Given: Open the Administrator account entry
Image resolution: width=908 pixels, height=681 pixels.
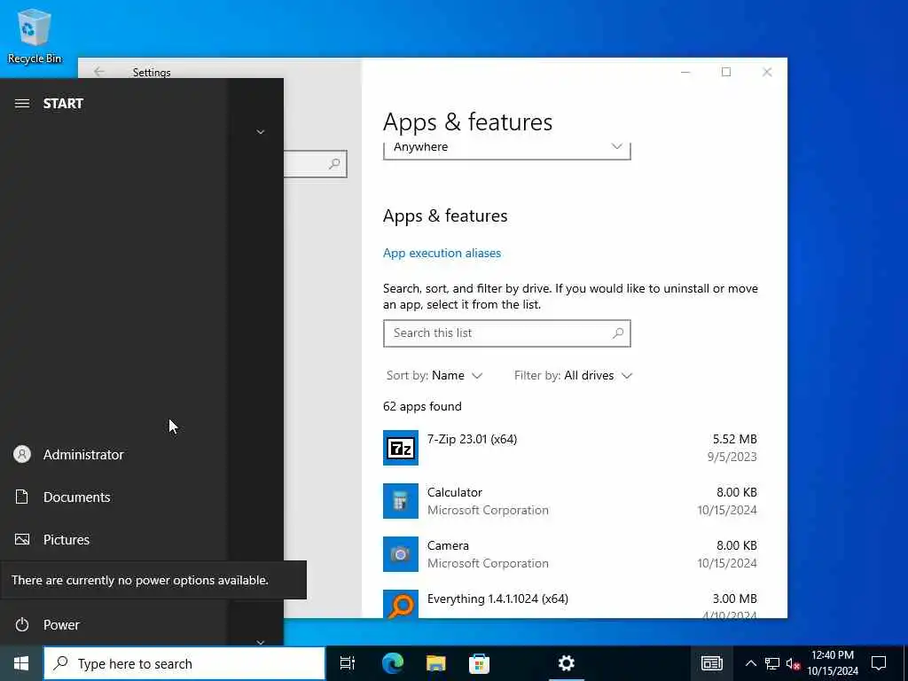Looking at the screenshot, I should click(113, 455).
